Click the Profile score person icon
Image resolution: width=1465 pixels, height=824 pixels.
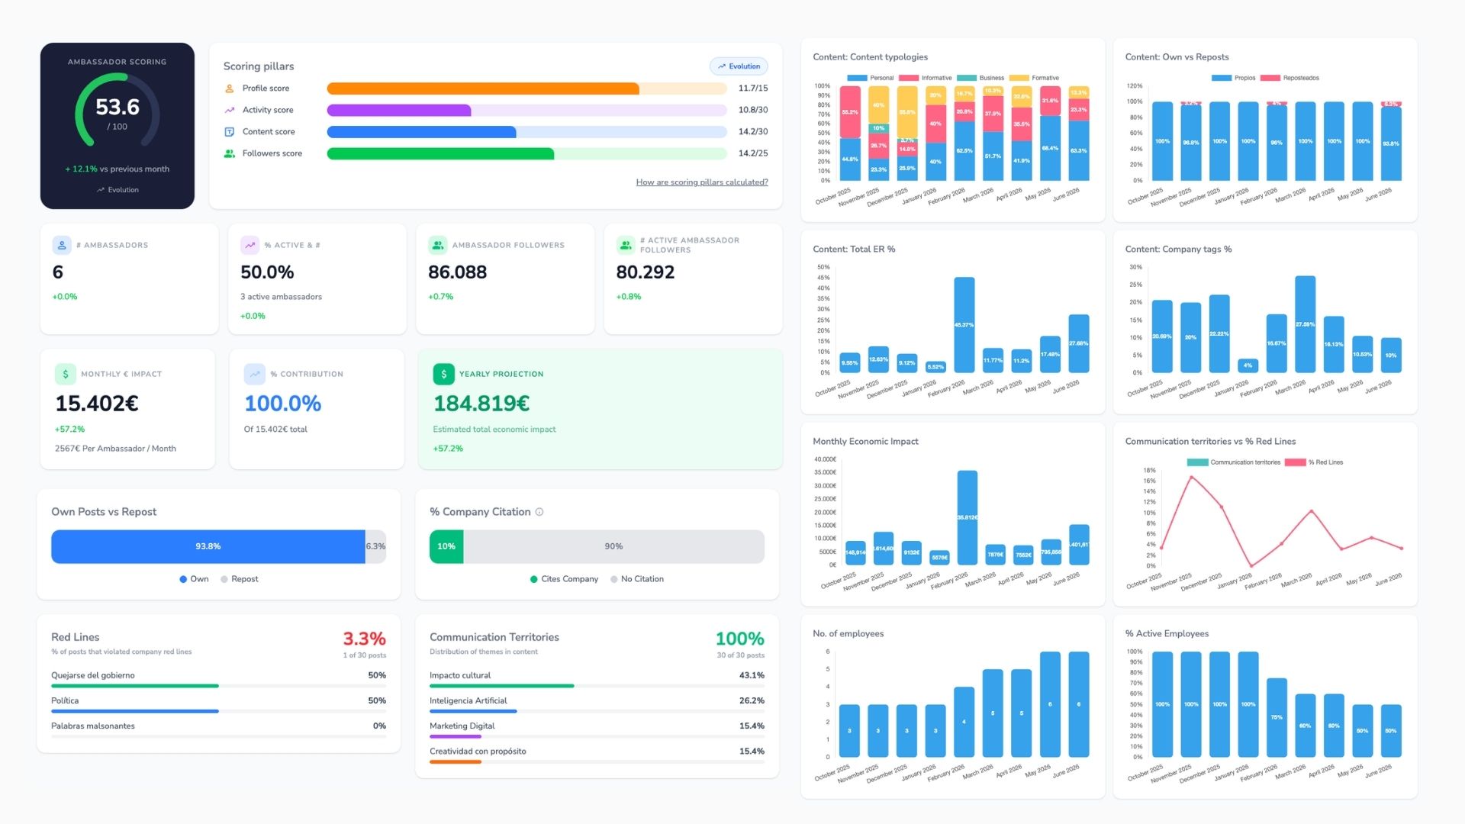tap(229, 89)
